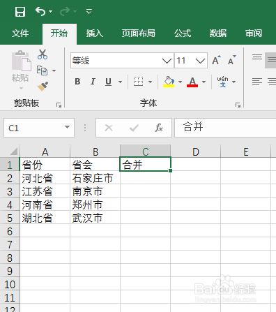This screenshot has width=276, height=312.
Task: Click the Save icon in quick access toolbar
Action: click(20, 11)
